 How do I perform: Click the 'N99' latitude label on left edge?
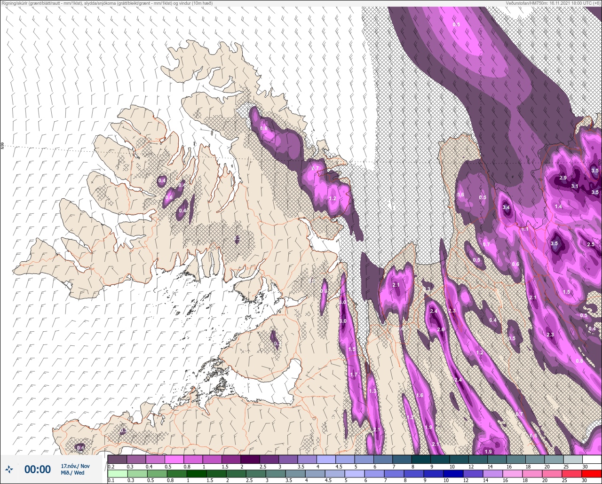point(2,146)
